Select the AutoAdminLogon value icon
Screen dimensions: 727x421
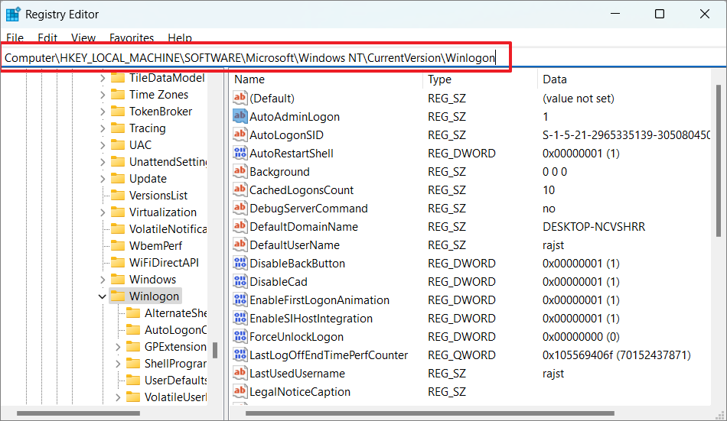click(240, 116)
